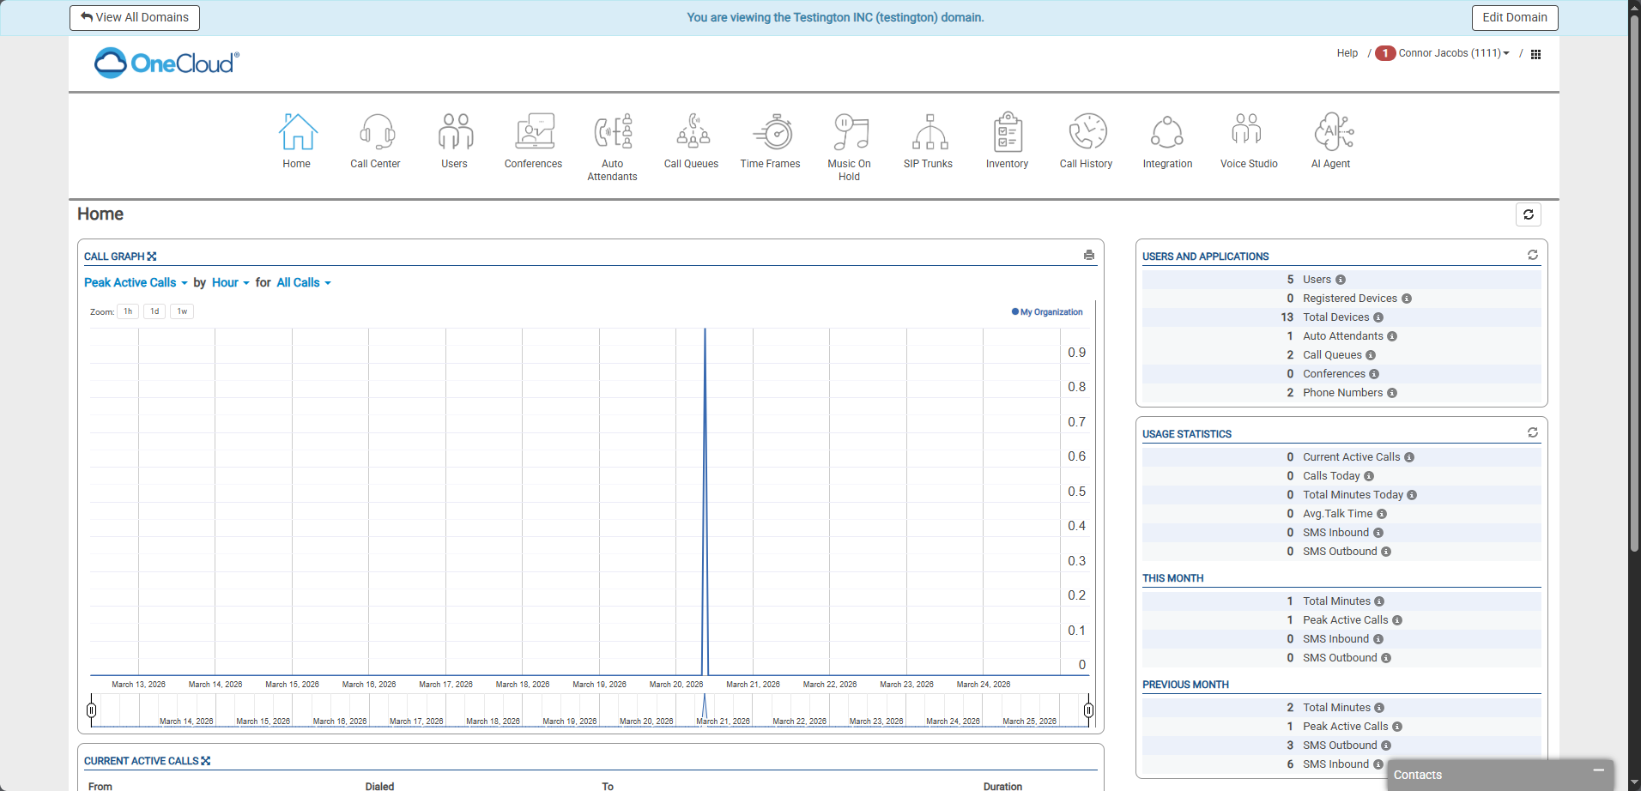Click the Edit Domain button
The height and width of the screenshot is (791, 1641).
click(1514, 18)
